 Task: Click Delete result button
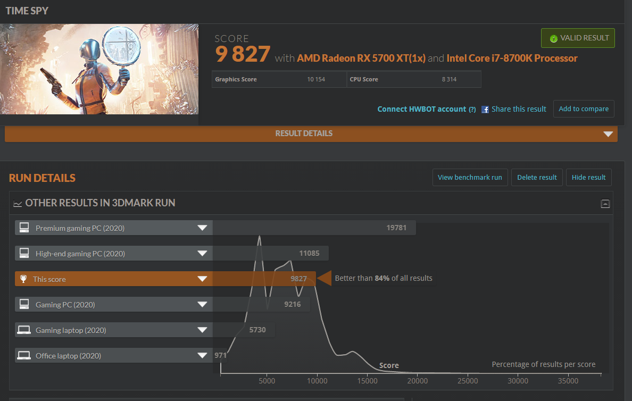pyautogui.click(x=537, y=177)
